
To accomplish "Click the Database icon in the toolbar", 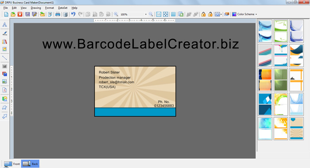I will tap(65, 14).
